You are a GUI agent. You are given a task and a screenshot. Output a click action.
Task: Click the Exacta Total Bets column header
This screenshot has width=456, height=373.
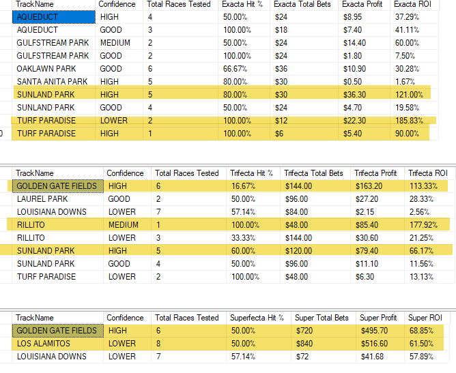tap(304, 4)
